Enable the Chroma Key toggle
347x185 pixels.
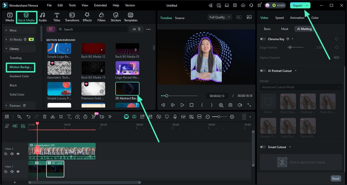[x=262, y=39]
